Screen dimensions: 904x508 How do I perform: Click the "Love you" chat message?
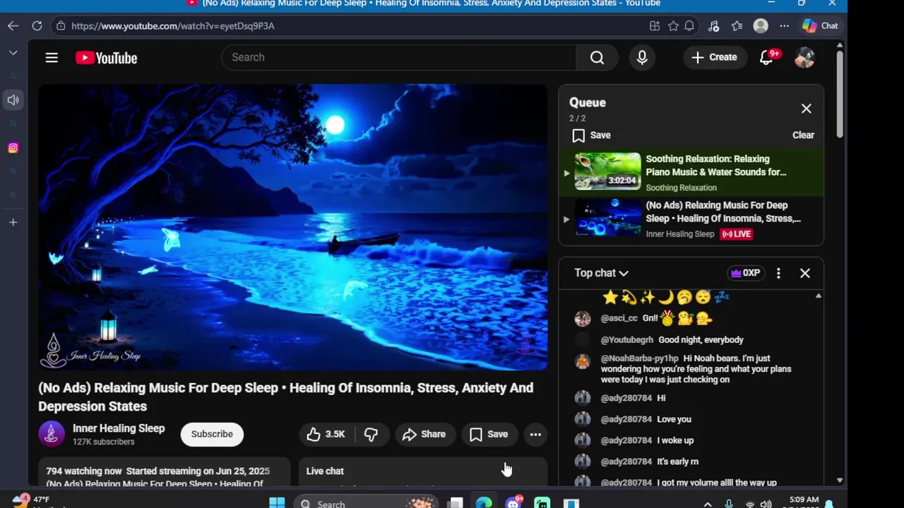[674, 419]
